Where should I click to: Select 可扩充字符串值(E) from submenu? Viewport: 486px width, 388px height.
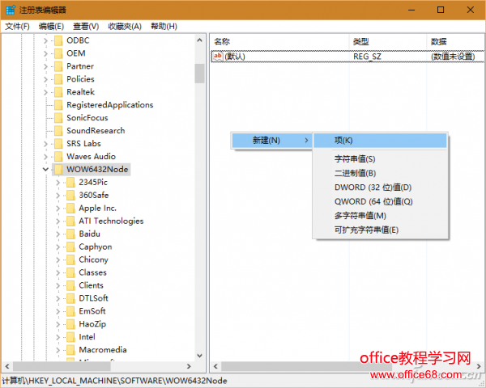[381, 230]
